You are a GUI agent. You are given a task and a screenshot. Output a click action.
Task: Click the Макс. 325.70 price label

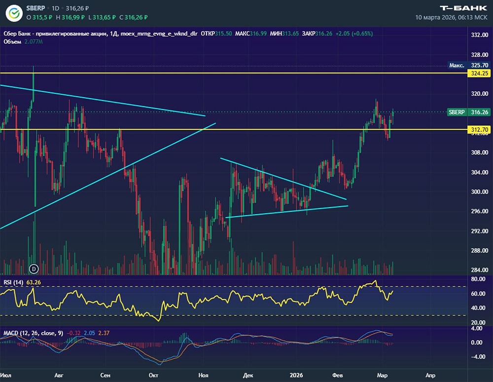tap(468, 66)
